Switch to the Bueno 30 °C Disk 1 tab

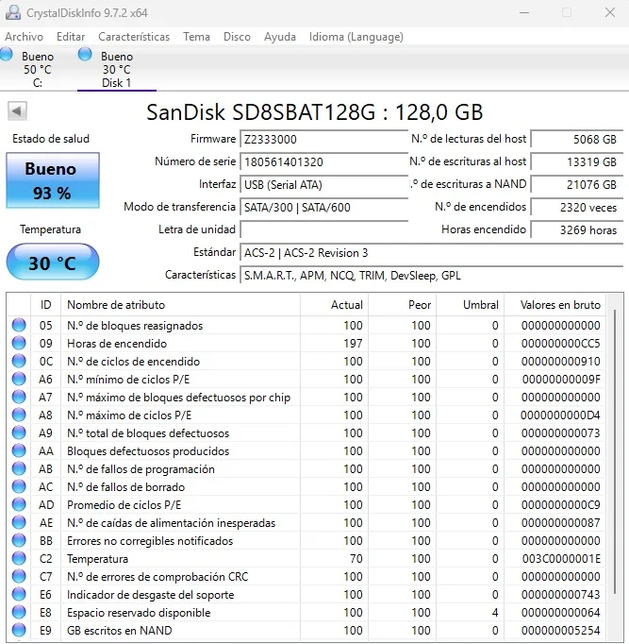click(x=117, y=69)
